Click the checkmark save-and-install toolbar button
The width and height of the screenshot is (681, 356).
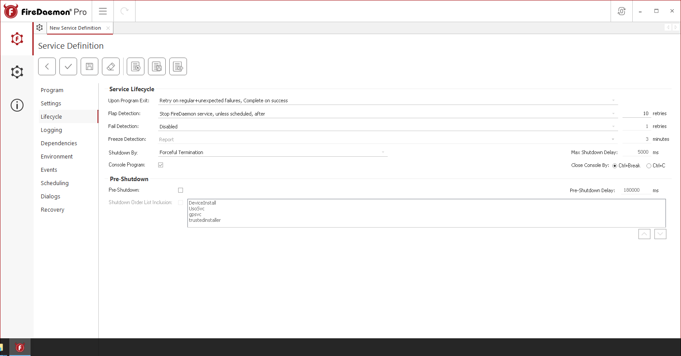click(x=68, y=66)
